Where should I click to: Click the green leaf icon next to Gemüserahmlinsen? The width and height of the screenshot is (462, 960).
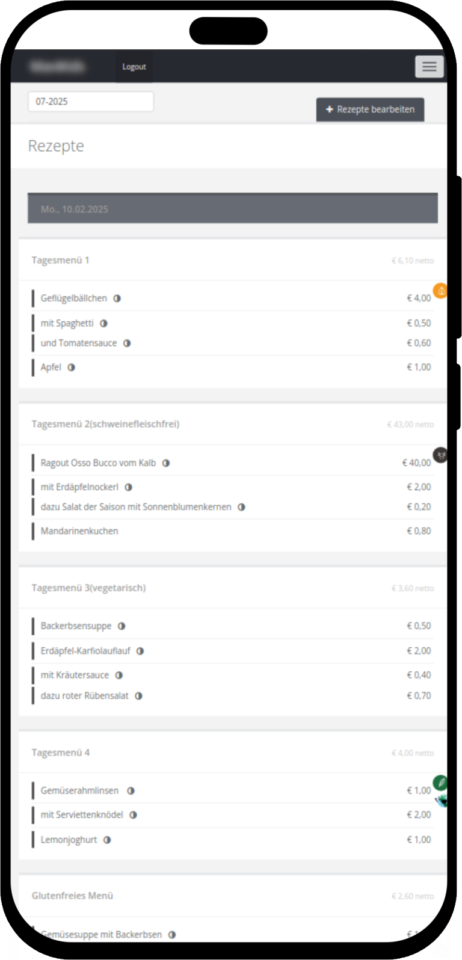[x=440, y=783]
